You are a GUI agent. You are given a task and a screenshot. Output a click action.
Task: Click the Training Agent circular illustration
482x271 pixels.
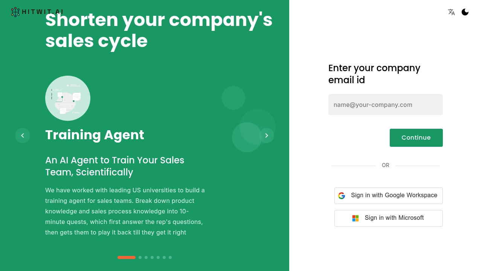tap(68, 98)
